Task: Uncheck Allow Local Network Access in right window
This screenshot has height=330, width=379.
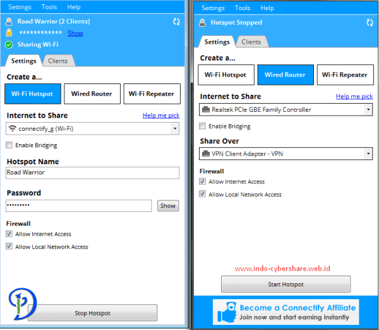Action: [202, 194]
